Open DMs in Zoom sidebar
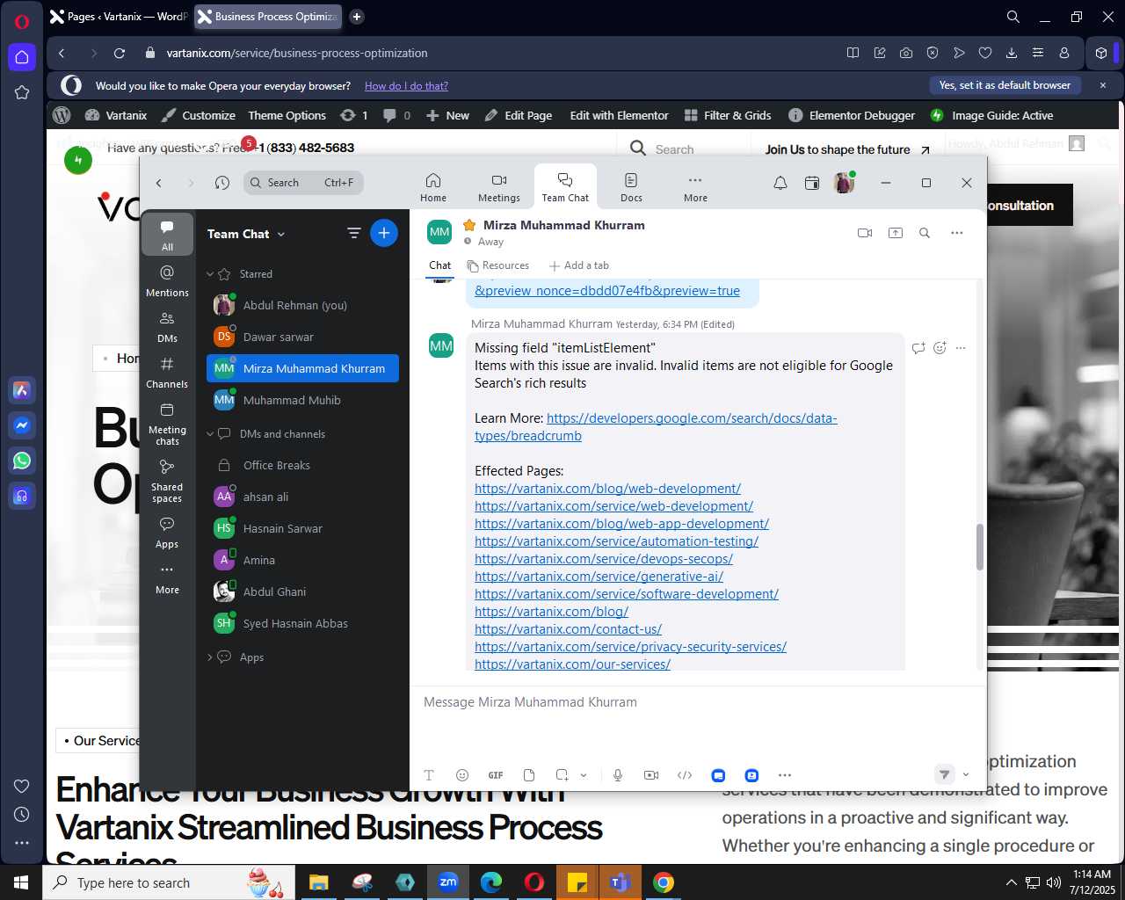The image size is (1125, 900). click(x=167, y=326)
